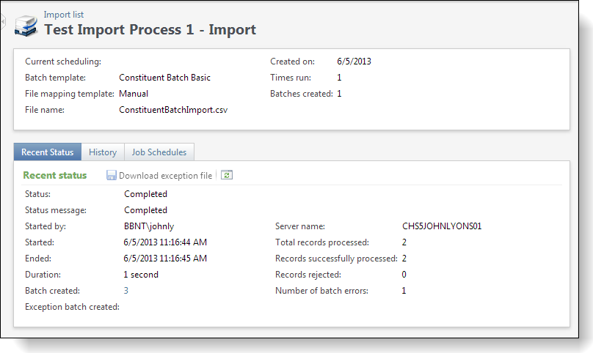593x353 pixels.
Task: Click the Constituent Batch Basic template value
Action: [164, 78]
